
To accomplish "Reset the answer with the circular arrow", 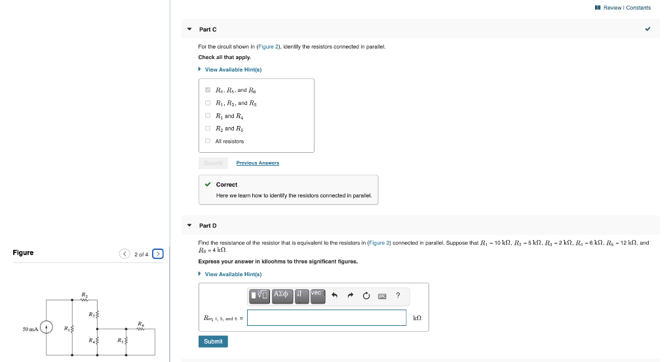I will click(x=366, y=296).
